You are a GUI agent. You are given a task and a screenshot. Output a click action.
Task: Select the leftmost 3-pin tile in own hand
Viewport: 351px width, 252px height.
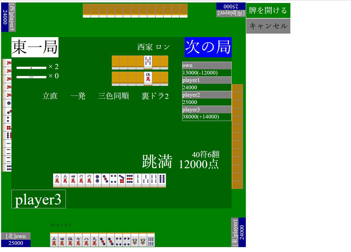(102, 240)
